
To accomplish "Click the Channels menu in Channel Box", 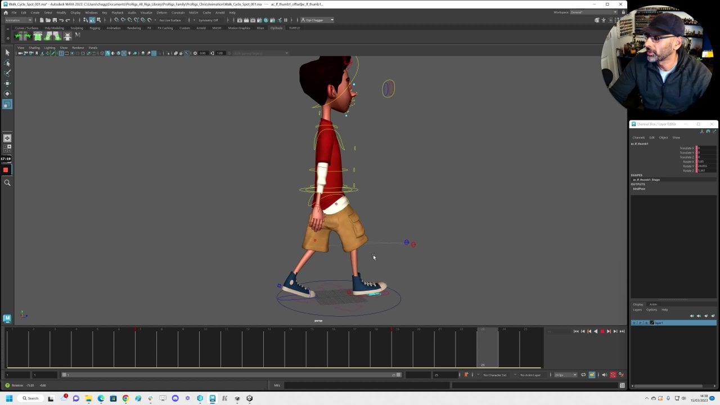I will coord(638,137).
